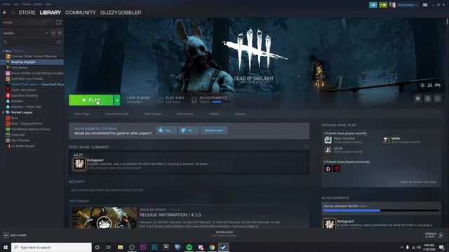Click the Home label in the library sidebar

click(8, 22)
